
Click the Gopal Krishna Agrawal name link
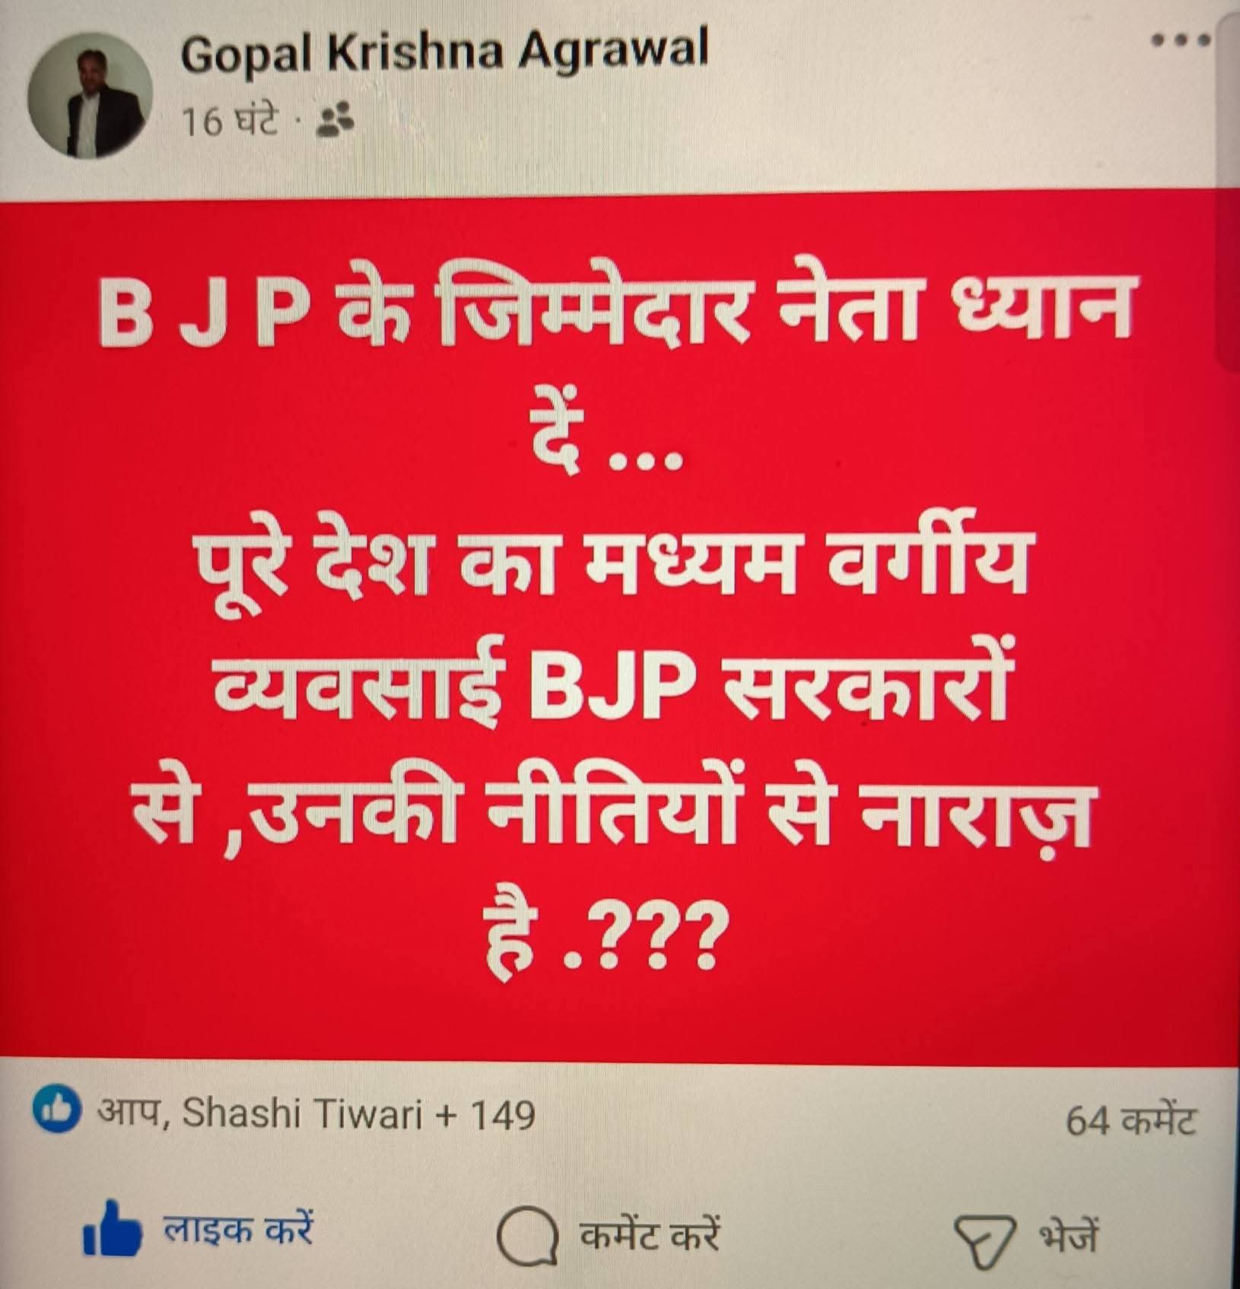444,53
